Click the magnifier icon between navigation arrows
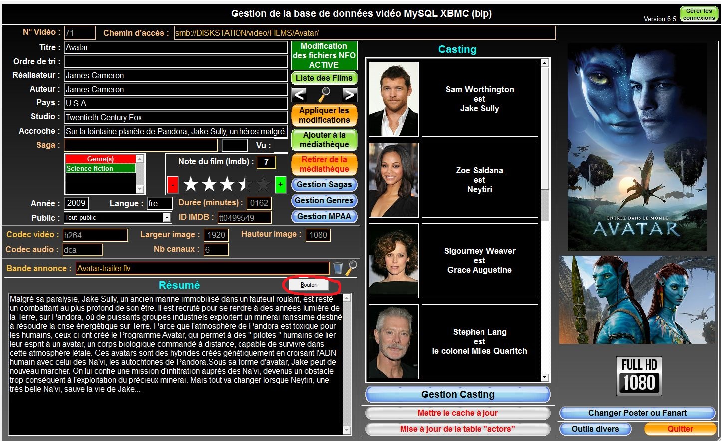This screenshot has width=721, height=441. click(324, 94)
